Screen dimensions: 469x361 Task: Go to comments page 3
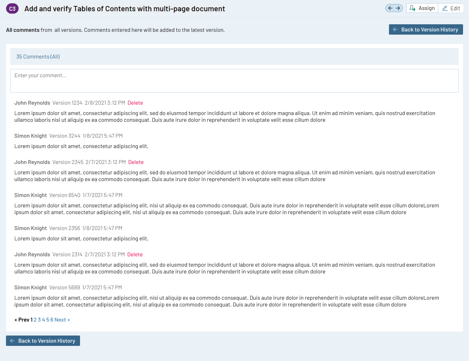[39, 320]
